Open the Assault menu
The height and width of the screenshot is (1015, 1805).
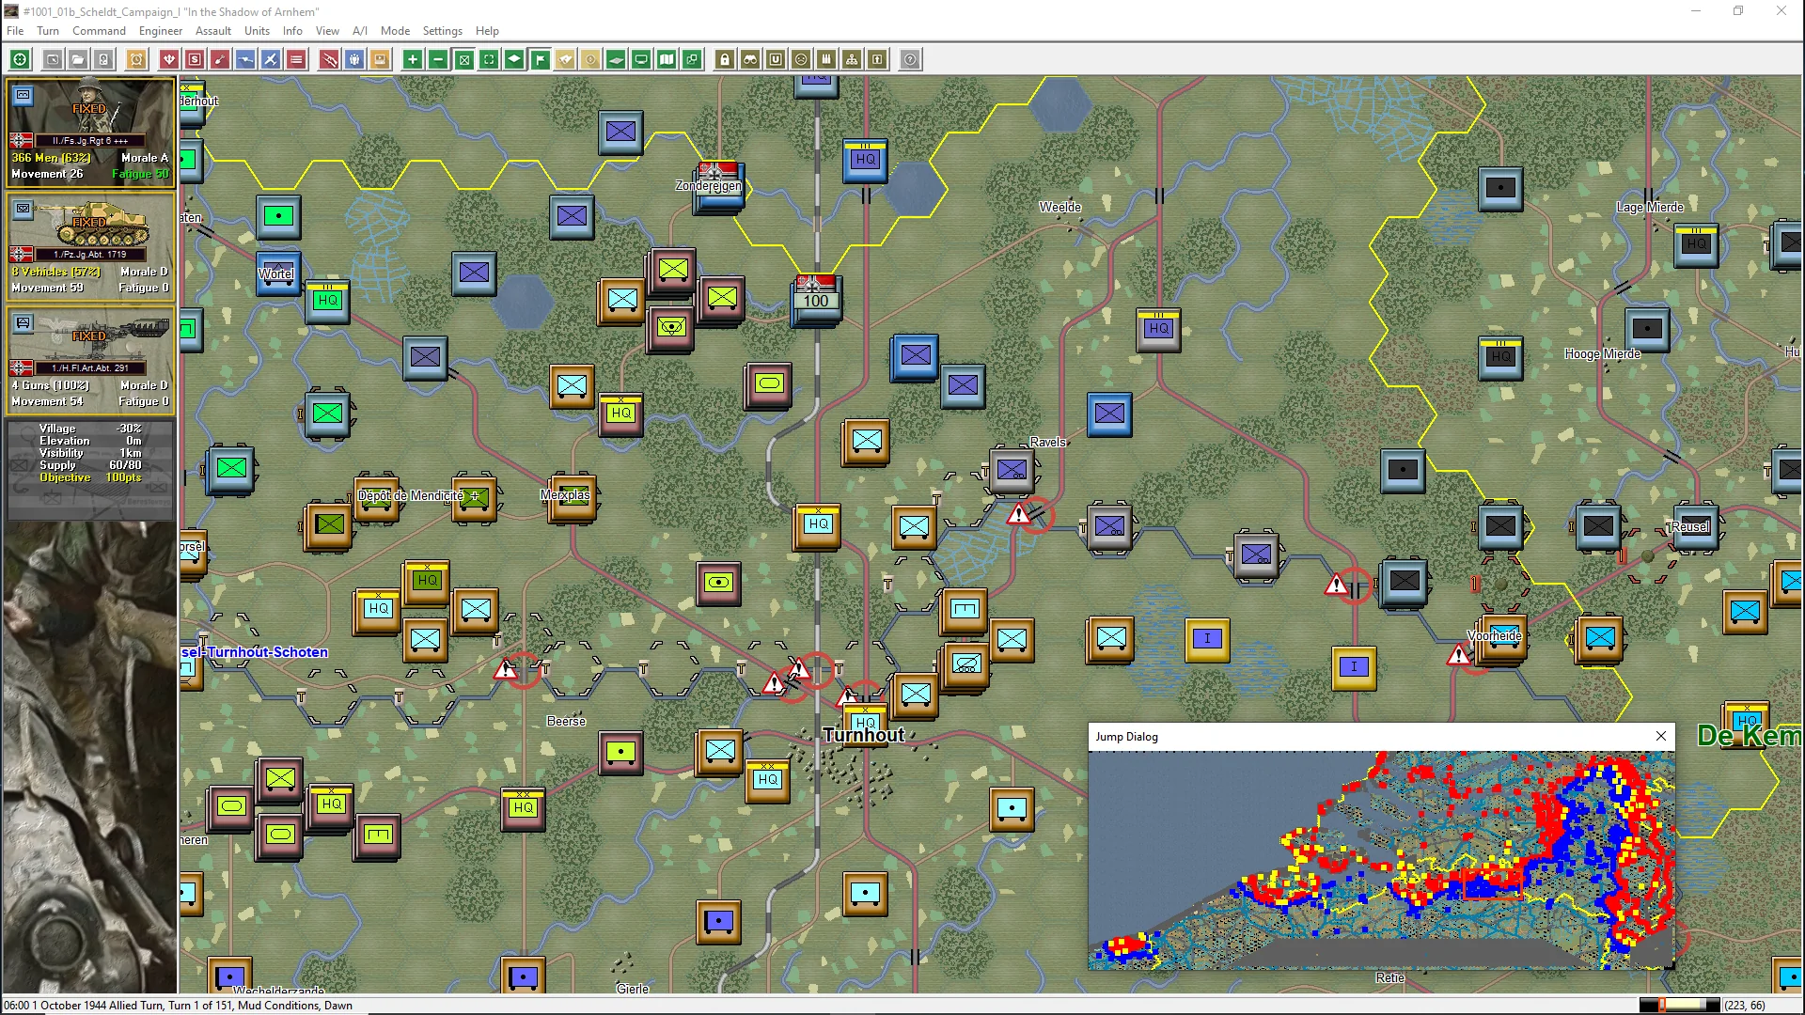click(213, 30)
